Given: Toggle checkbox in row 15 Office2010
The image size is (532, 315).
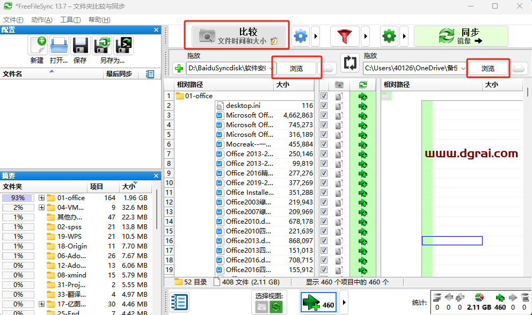Looking at the screenshot, I should pos(324,231).
